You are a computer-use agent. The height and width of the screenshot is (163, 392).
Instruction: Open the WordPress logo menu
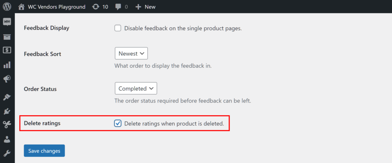click(7, 7)
